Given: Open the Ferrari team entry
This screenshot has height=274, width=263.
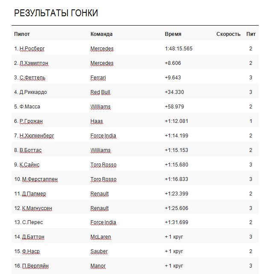Looking at the screenshot, I should (98, 78).
